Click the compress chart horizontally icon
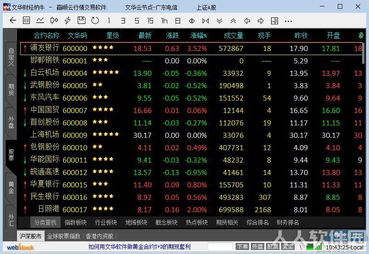Viewport: 369px width, 254px height. (x=205, y=21)
